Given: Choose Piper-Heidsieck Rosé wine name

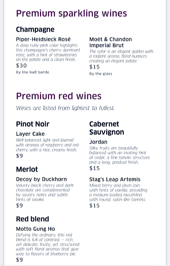Looking at the screenshot, I should click(x=43, y=39).
